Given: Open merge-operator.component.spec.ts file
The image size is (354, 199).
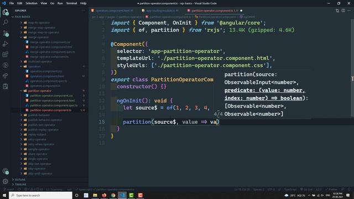Looking at the screenshot, I should pyautogui.click(x=53, y=52).
